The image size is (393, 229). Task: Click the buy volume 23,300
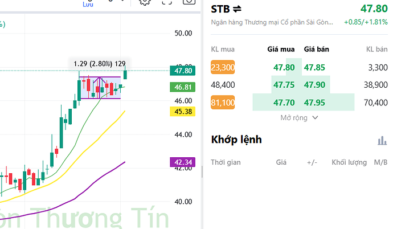click(x=223, y=67)
